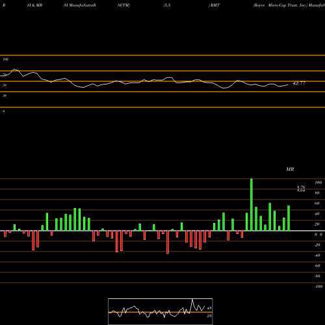The width and height of the screenshot is (325, 325).
Task: Click the 'SI MunafaSutraR' header text
Action: (x=80, y=5)
